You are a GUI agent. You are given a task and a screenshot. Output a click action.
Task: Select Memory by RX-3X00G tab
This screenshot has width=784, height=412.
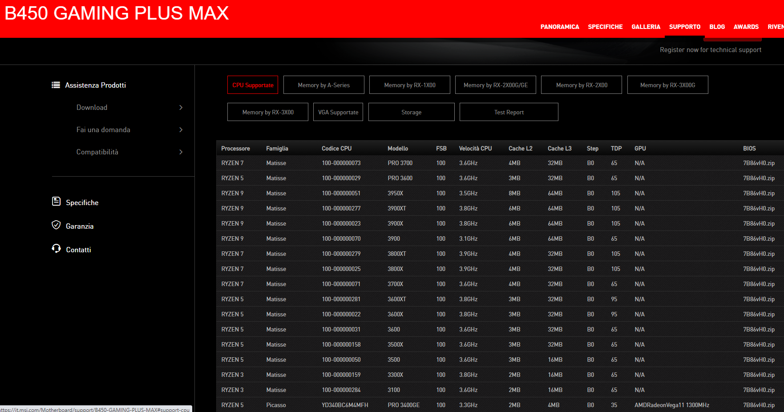click(668, 85)
